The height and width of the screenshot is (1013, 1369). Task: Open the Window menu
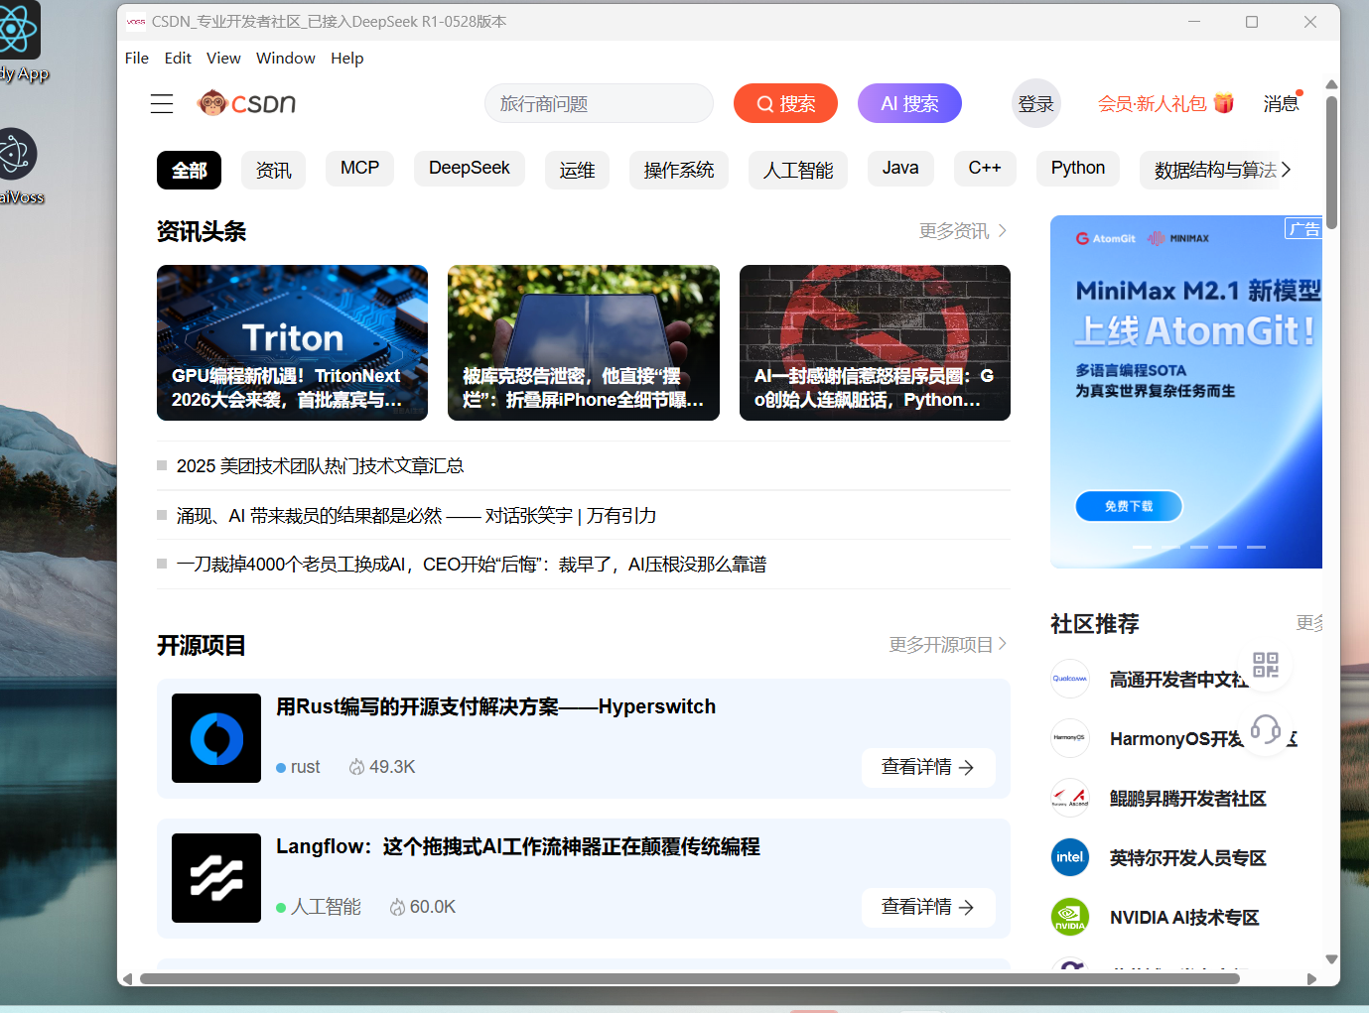click(286, 59)
